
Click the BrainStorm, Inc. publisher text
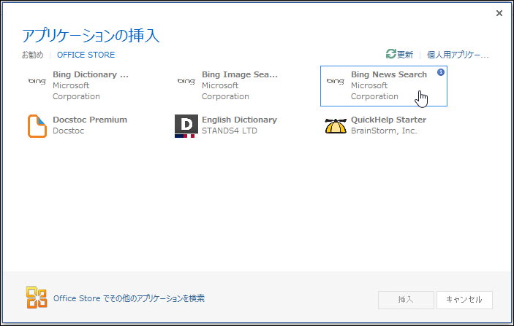384,131
